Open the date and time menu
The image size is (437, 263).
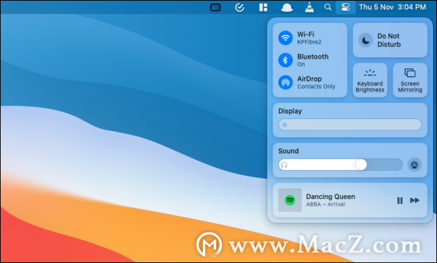(393, 7)
